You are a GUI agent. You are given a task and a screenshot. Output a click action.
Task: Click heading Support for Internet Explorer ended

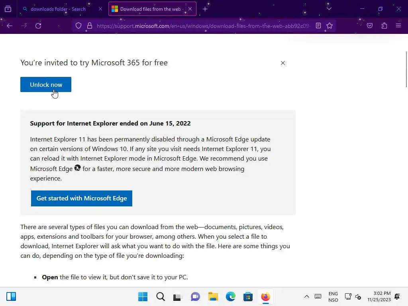[110, 124]
